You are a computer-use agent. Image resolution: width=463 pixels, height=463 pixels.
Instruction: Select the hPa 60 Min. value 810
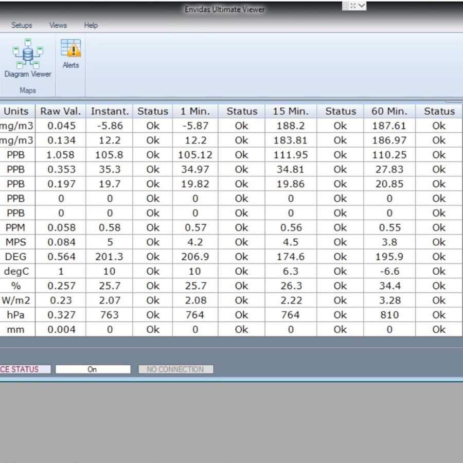[x=389, y=315]
